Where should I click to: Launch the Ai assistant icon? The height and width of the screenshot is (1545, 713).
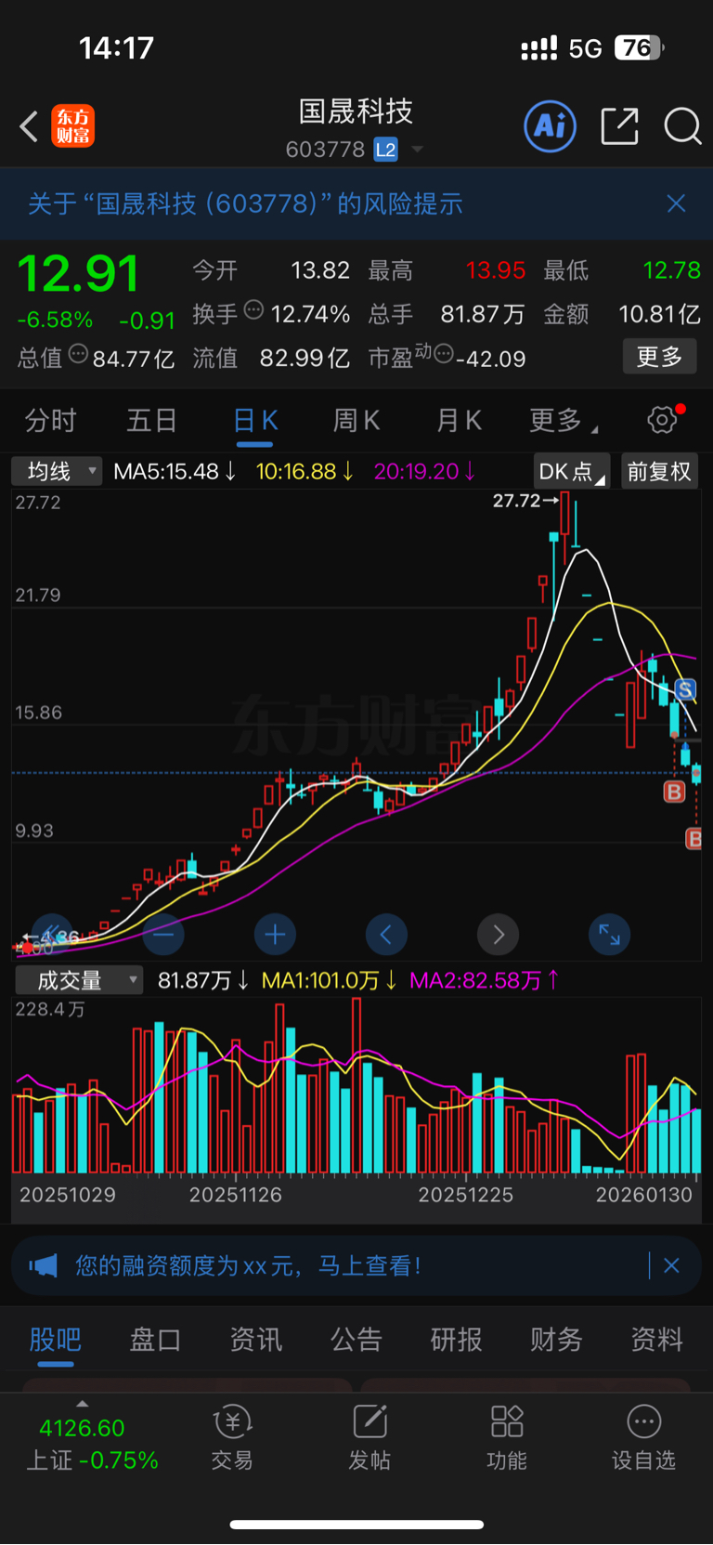551,126
